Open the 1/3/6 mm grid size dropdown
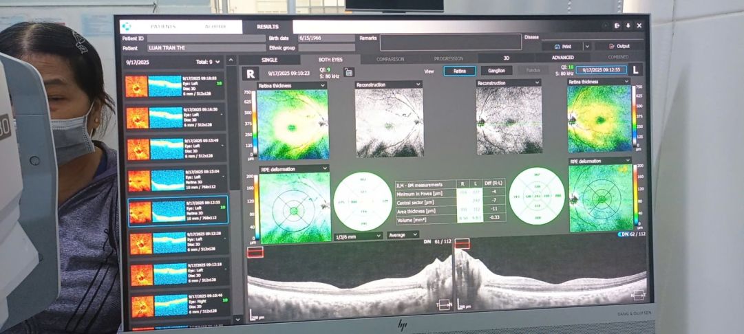744x334 pixels. coord(359,236)
